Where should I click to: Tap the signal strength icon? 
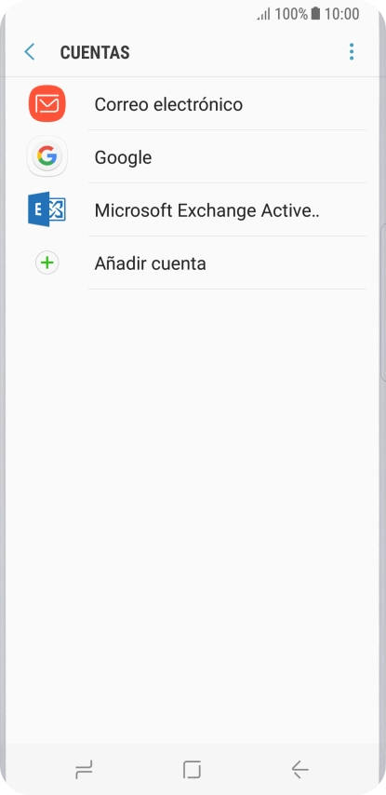(264, 14)
